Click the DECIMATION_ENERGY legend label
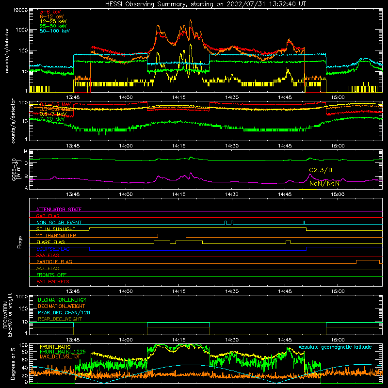The height and width of the screenshot is (388, 388). tap(62, 300)
